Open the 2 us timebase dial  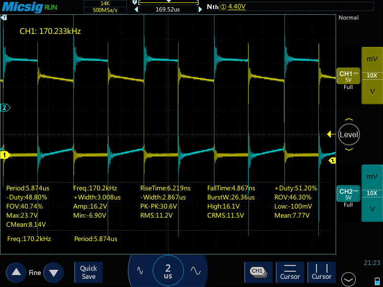(x=168, y=271)
